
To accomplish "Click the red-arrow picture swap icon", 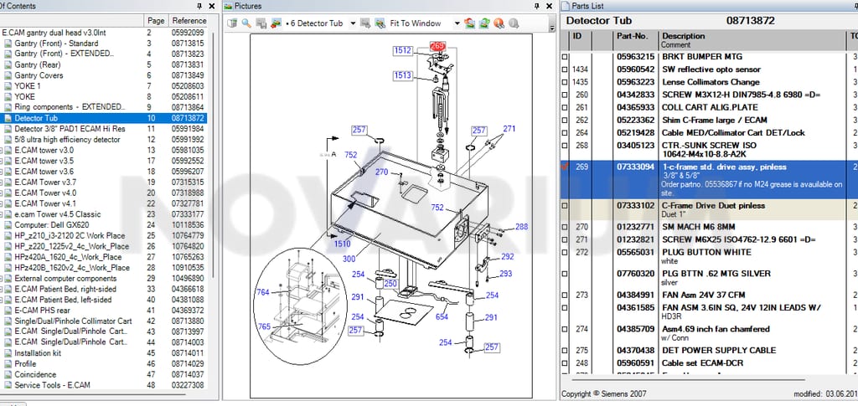I will pos(275,23).
